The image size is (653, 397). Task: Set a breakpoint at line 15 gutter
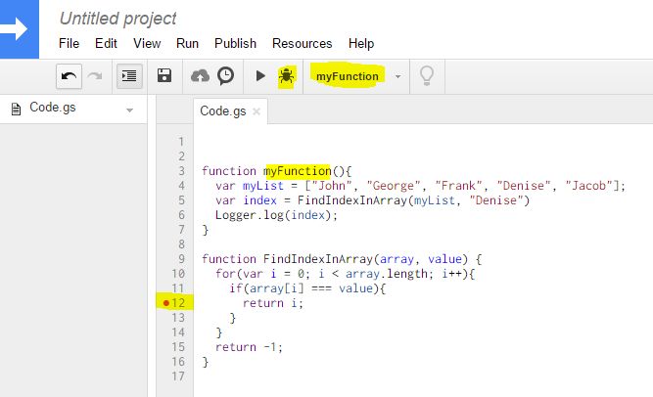click(x=178, y=347)
